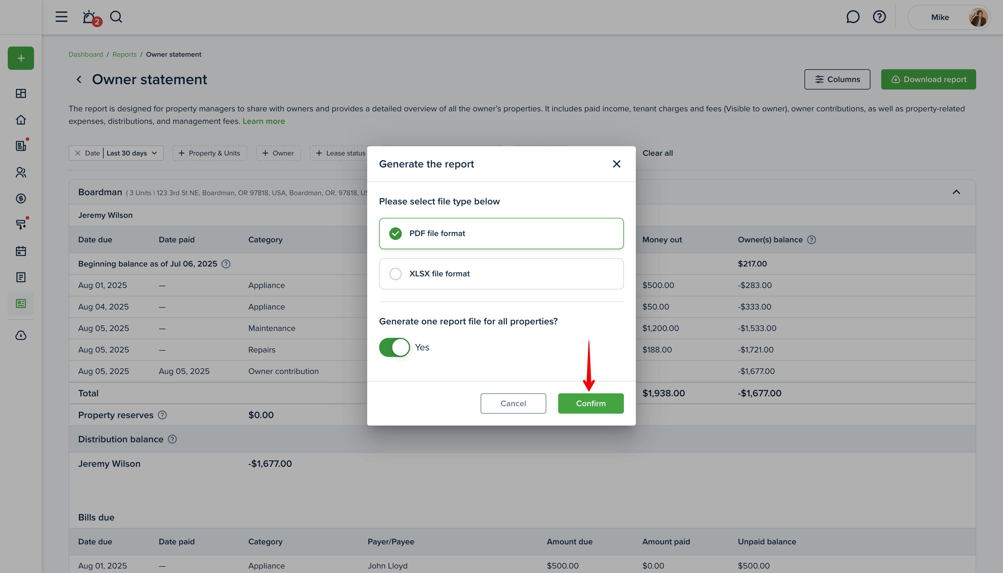Image resolution: width=1003 pixels, height=573 pixels.
Task: Open the hamburger menu
Action: click(61, 16)
